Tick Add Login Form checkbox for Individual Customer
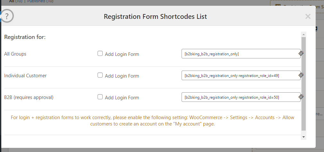 pyautogui.click(x=100, y=75)
